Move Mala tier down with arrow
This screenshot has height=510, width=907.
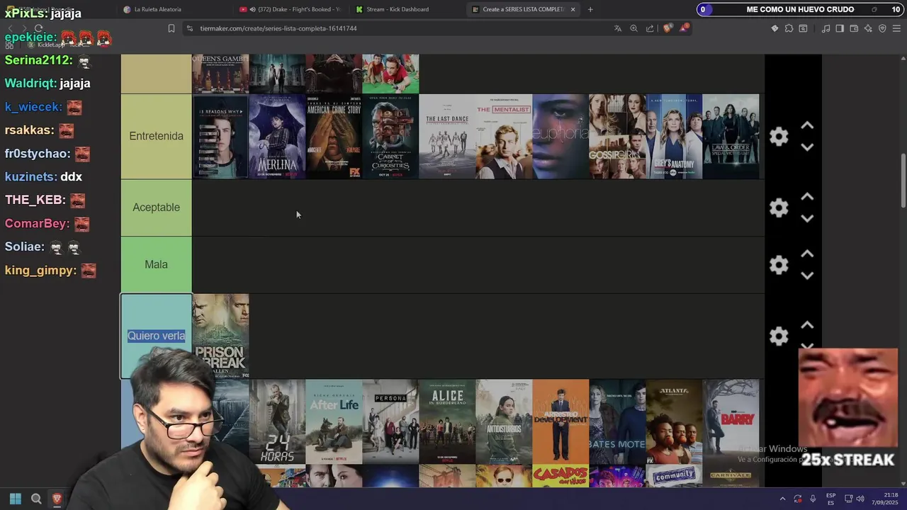tap(807, 276)
